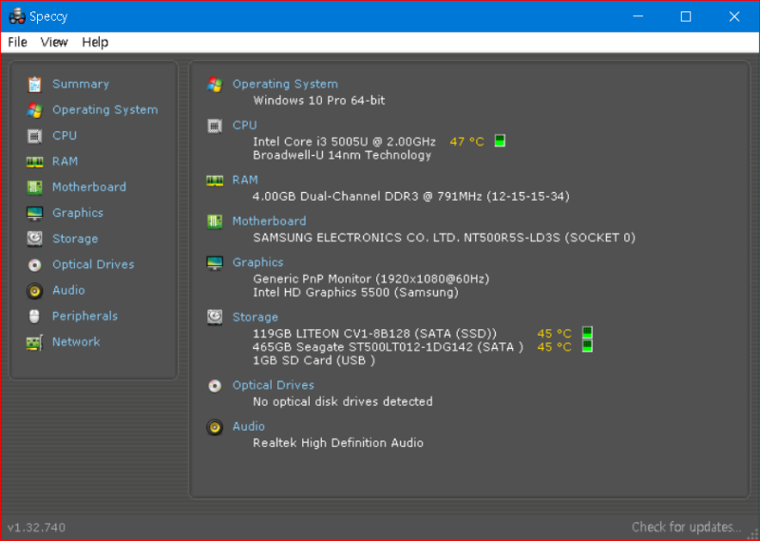760x541 pixels.
Task: Maximize the Speccy window
Action: coord(686,16)
